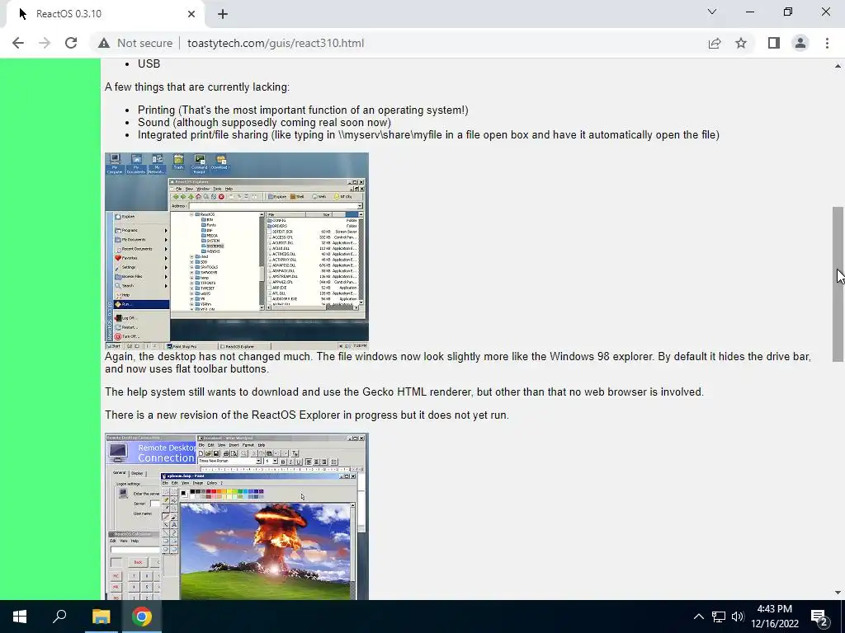Open Chrome's three-dot menu
The image size is (845, 633).
click(x=827, y=43)
